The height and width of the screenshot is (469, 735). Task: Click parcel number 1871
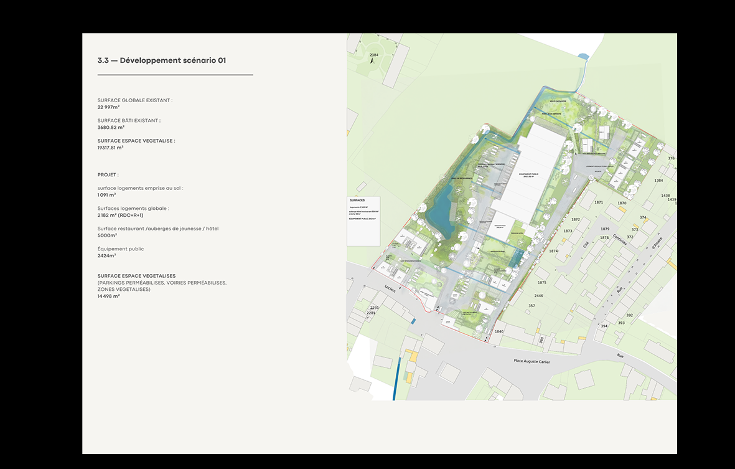coord(599,202)
